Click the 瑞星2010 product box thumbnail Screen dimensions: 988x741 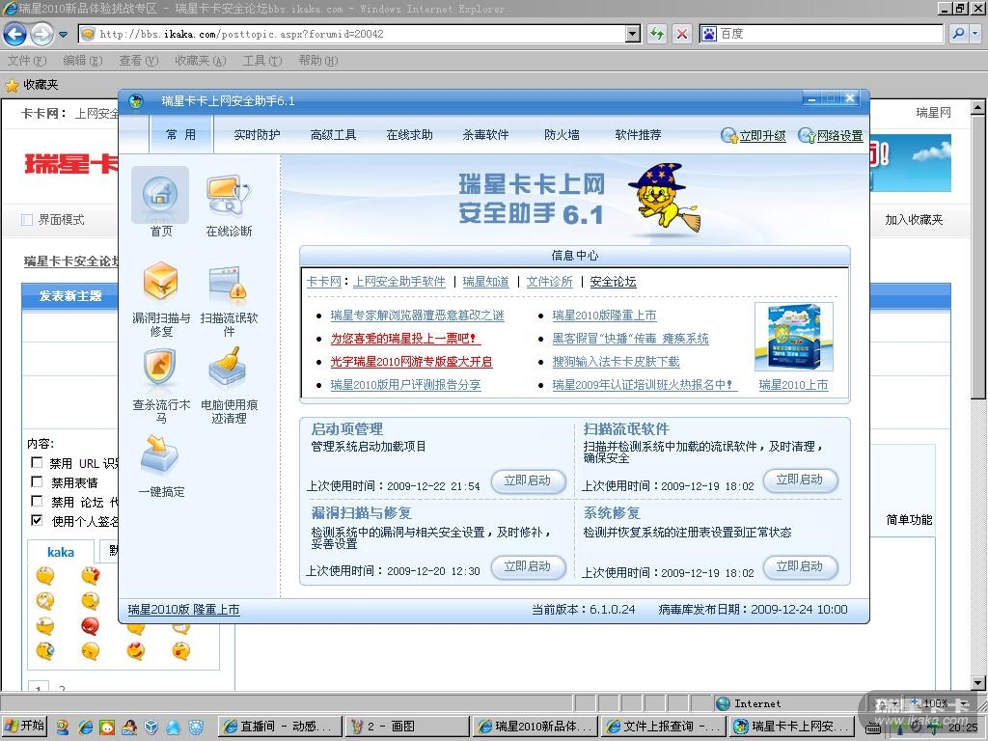click(x=794, y=337)
